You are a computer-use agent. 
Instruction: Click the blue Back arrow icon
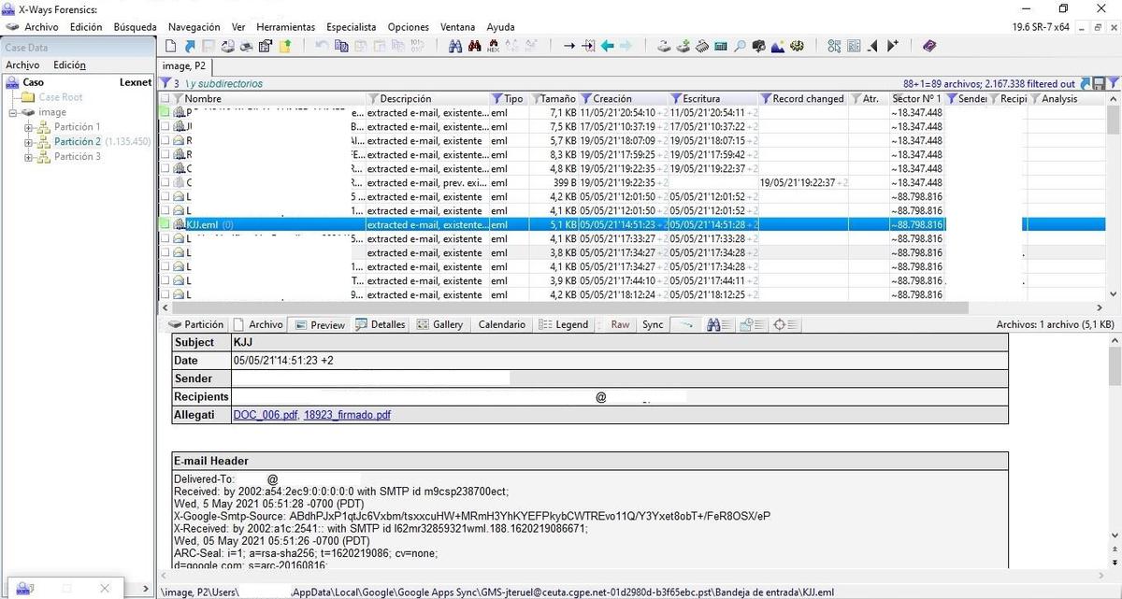[x=607, y=46]
